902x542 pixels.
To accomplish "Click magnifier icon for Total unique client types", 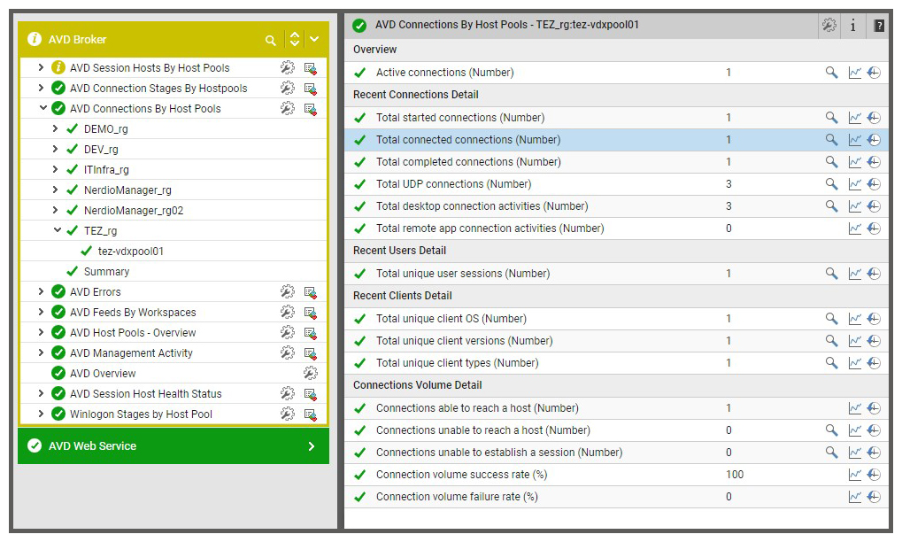I will point(831,363).
